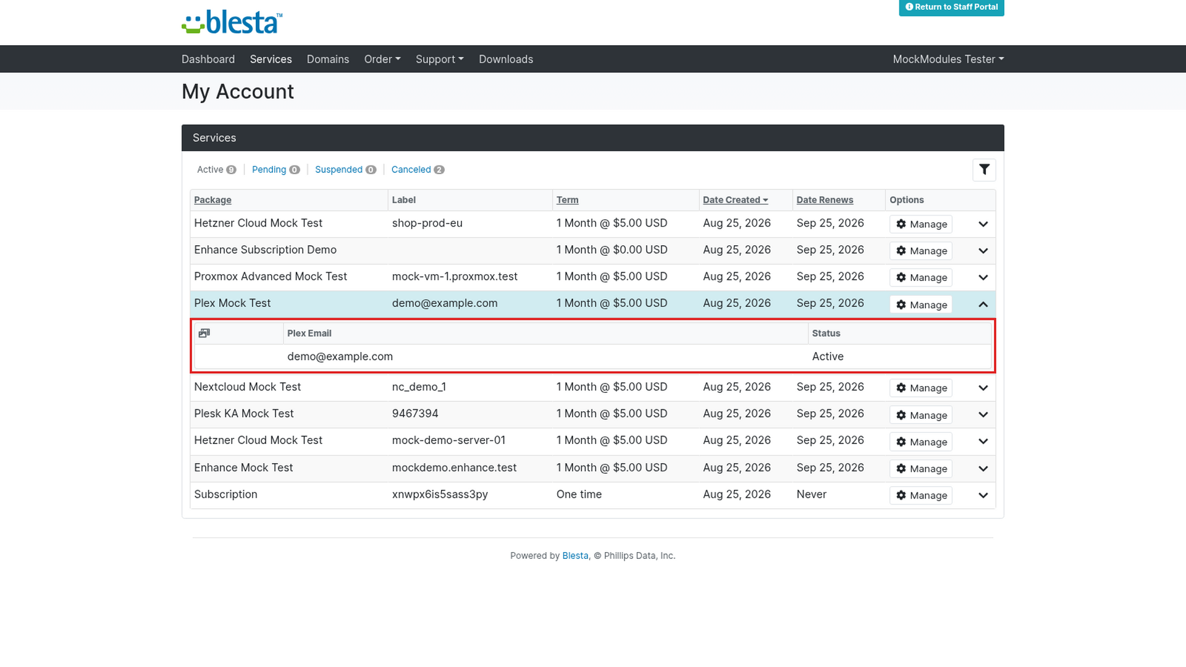This screenshot has width=1186, height=667.
Task: Open the services filter funnel icon
Action: 984,170
